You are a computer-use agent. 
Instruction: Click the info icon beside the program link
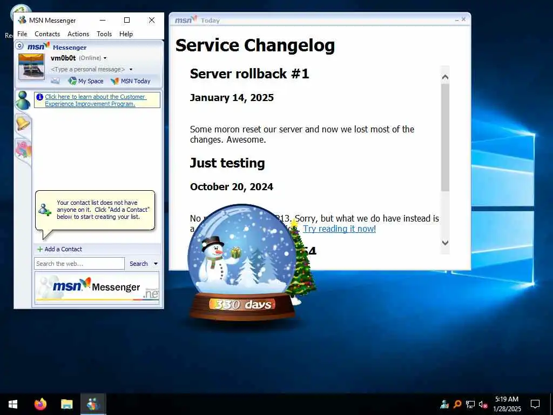39,97
